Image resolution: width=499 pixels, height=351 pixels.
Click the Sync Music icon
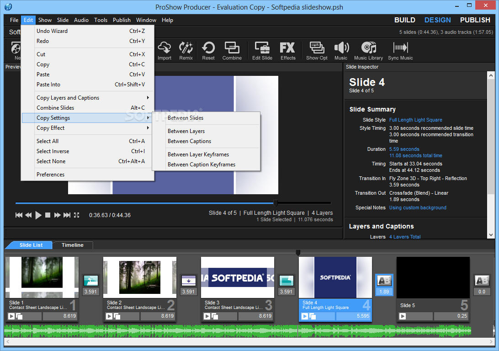(400, 51)
